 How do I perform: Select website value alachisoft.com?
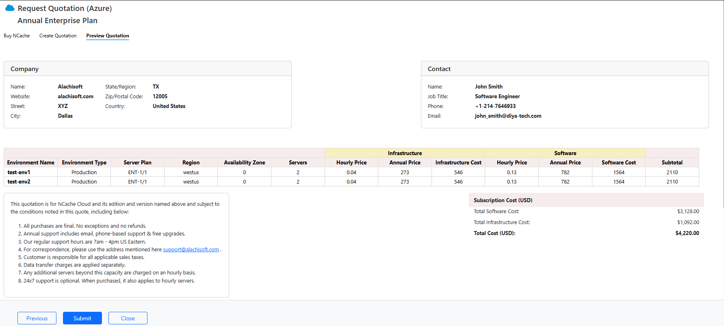[76, 96]
